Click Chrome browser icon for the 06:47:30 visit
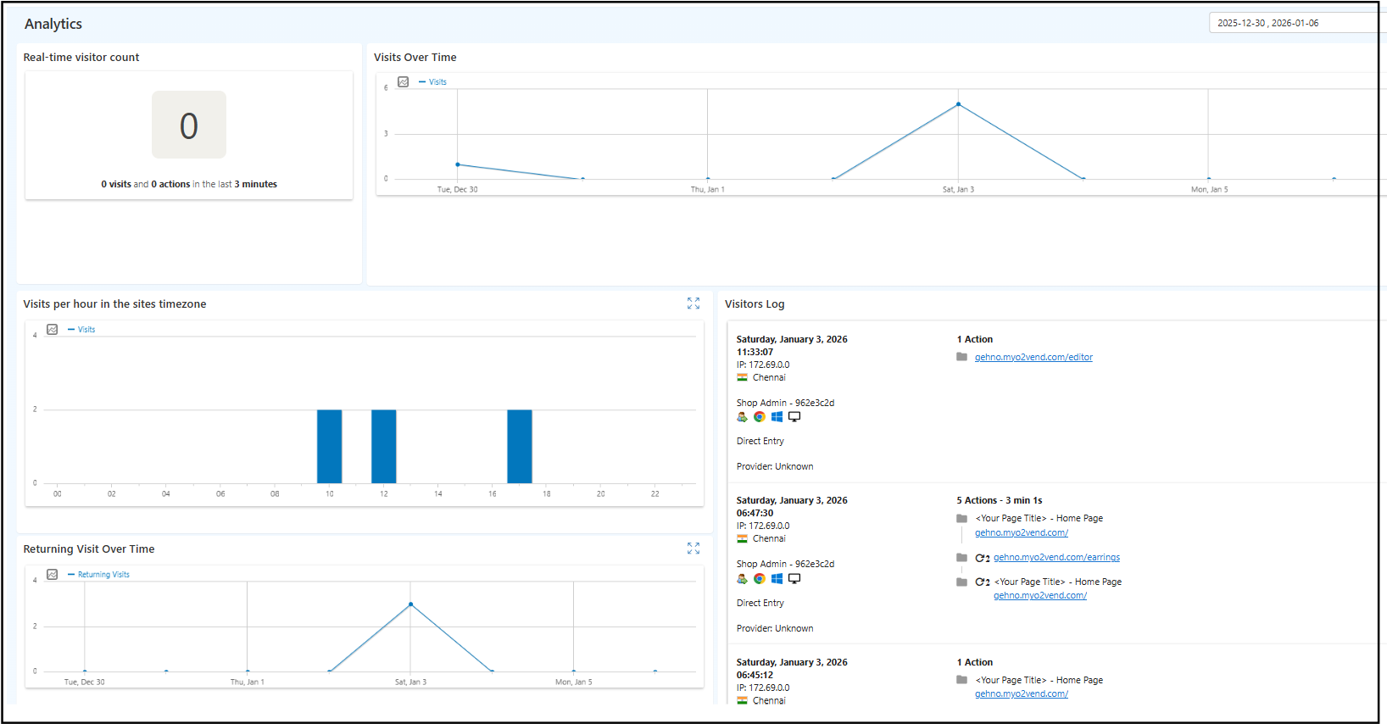Image resolution: width=1387 pixels, height=724 pixels. click(x=760, y=579)
